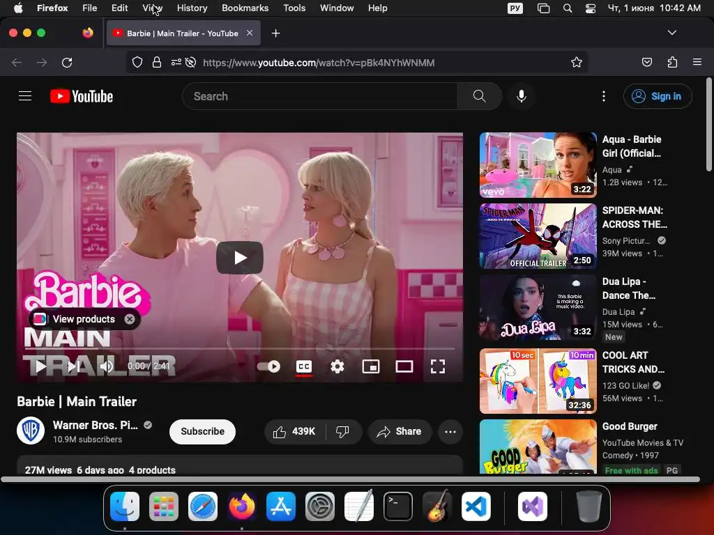Open COOL ART TRICKS video title
The width and height of the screenshot is (714, 535).
(x=633, y=362)
